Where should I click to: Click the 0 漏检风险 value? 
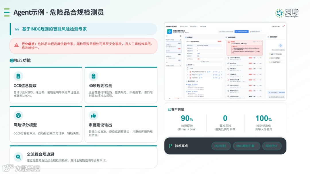coord(225,118)
